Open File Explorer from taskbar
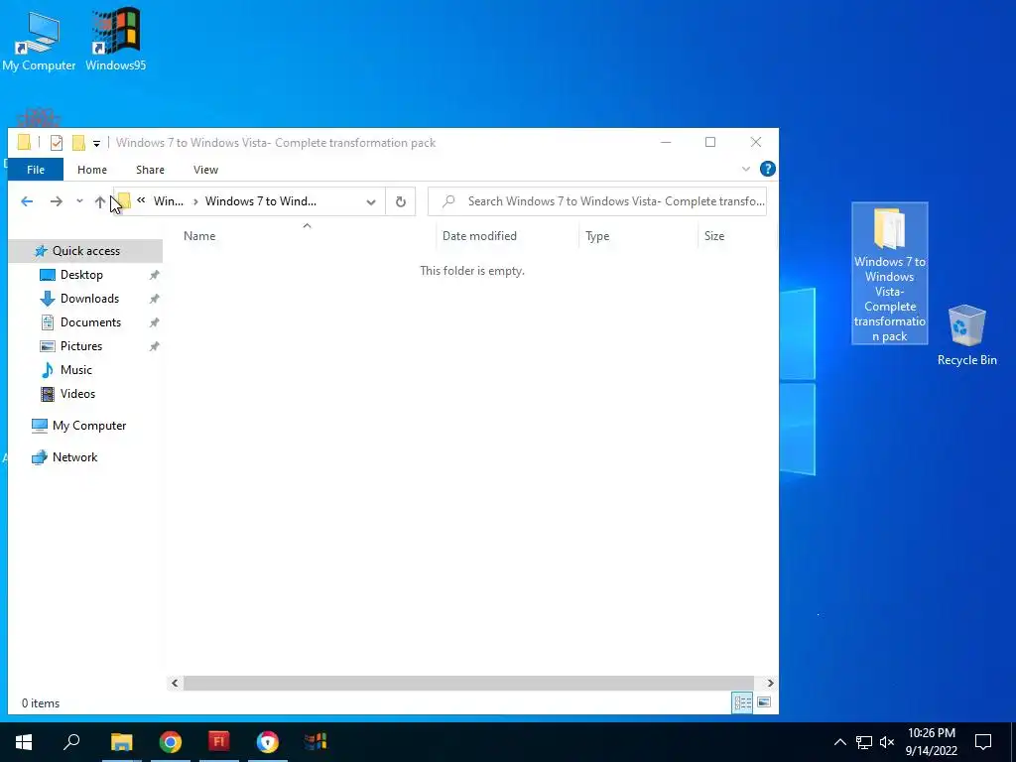This screenshot has width=1016, height=762. 121,742
